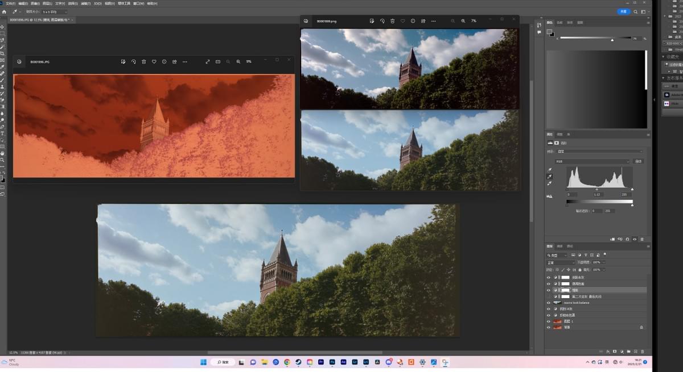The height and width of the screenshot is (372, 683).
Task: Select the black point eyedropper in Levels
Action: point(550,170)
